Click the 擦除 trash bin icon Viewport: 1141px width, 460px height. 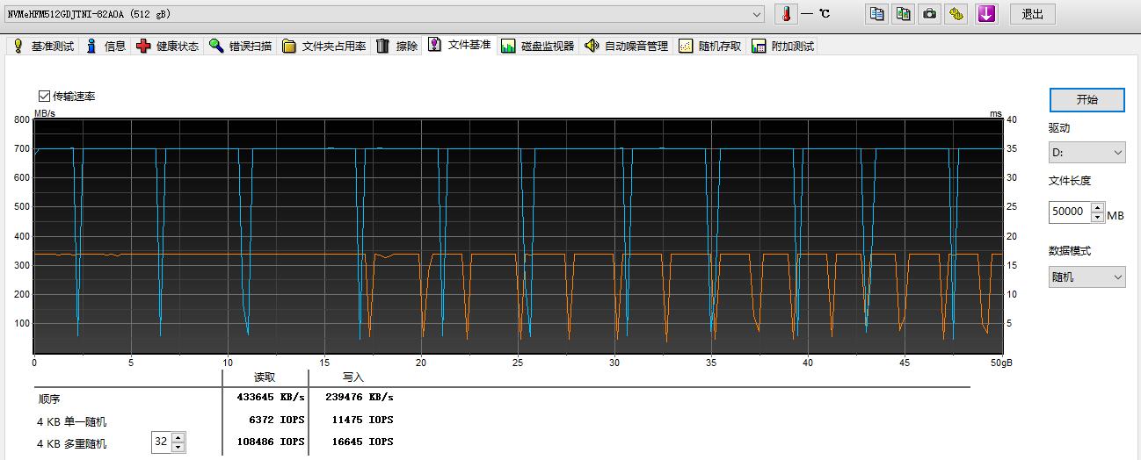tap(382, 46)
